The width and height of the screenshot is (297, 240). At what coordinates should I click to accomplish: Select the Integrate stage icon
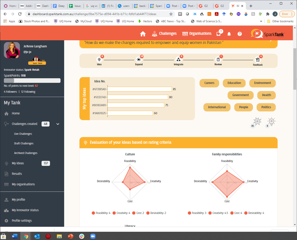click(178, 60)
